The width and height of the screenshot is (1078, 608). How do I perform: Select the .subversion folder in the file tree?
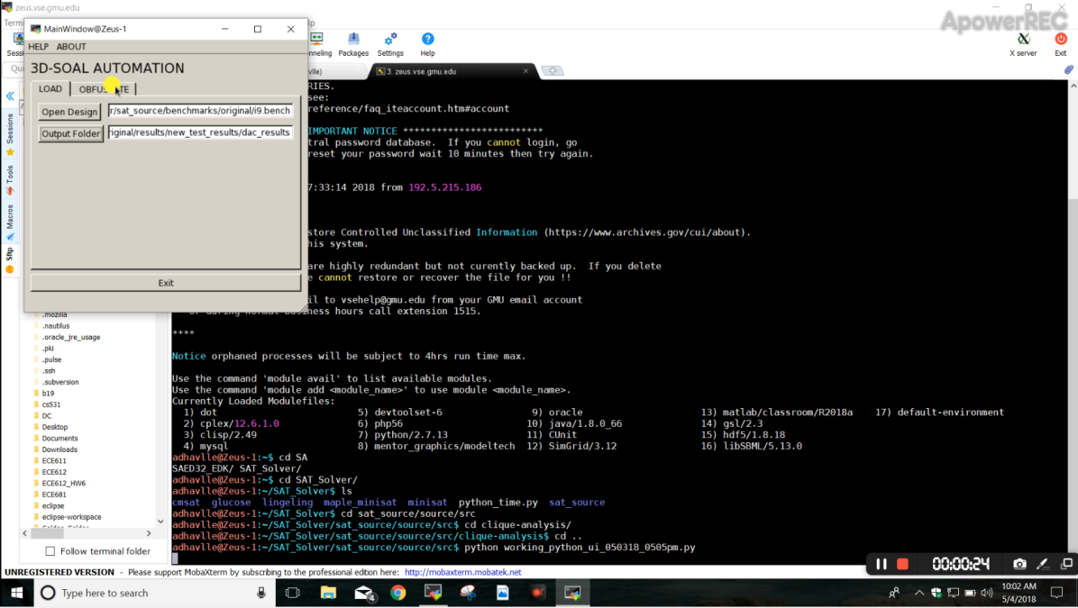pos(59,382)
